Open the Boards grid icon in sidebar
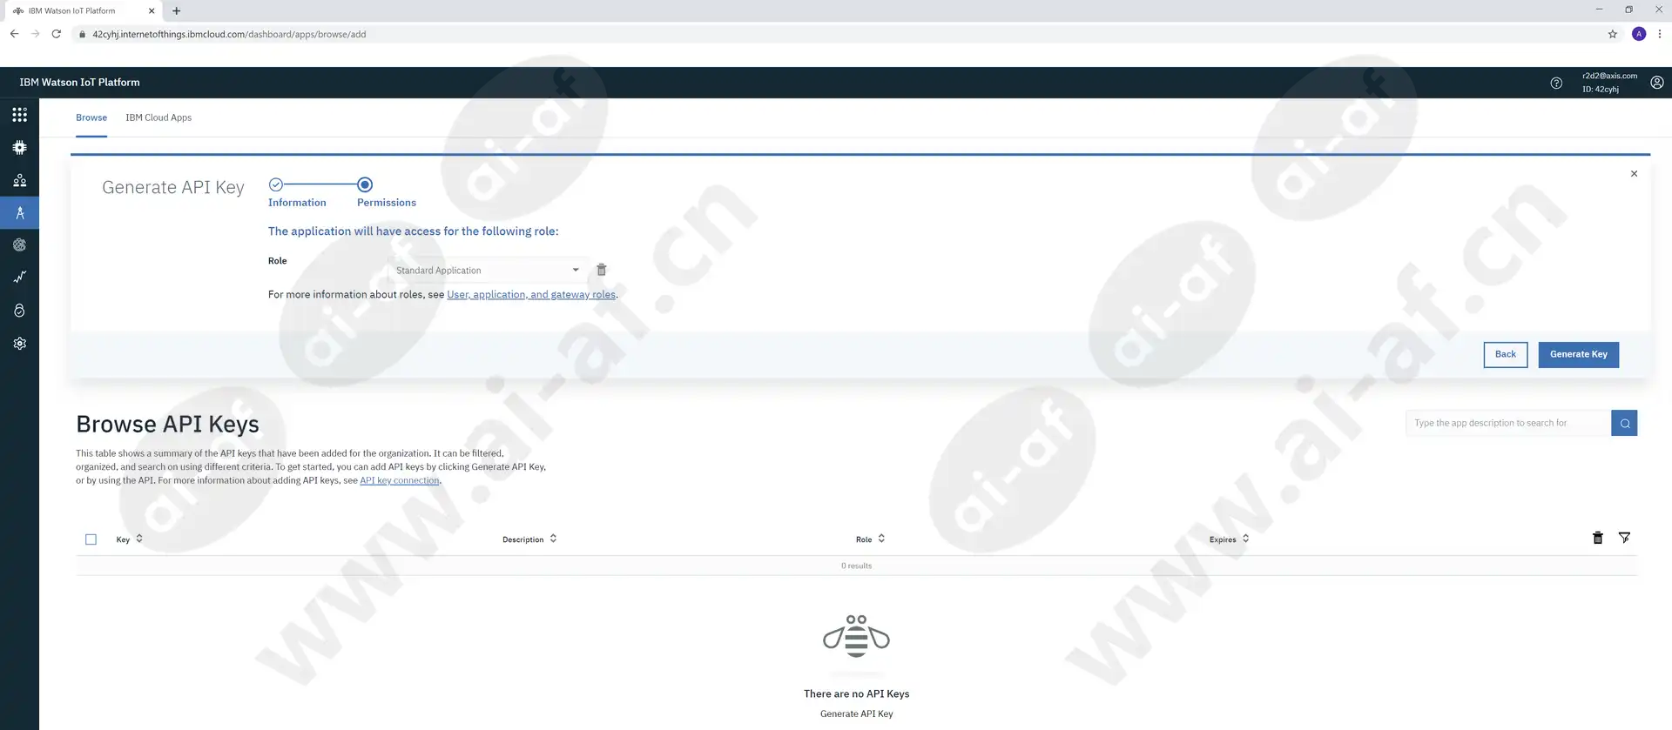The image size is (1672, 730). 19,115
